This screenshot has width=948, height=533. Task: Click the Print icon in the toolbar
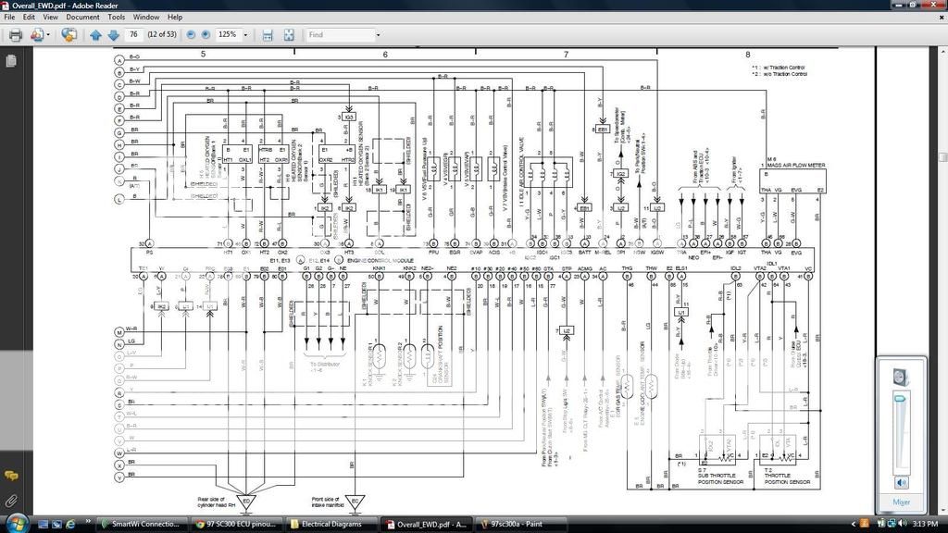15,35
